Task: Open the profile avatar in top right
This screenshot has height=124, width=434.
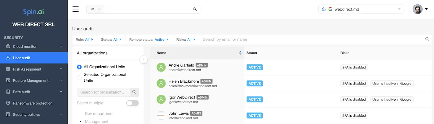Action: point(418,9)
